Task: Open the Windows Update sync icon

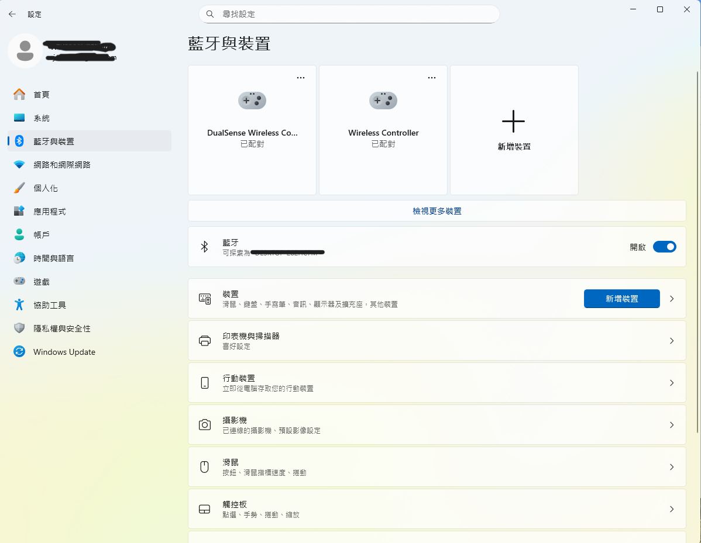Action: click(19, 352)
